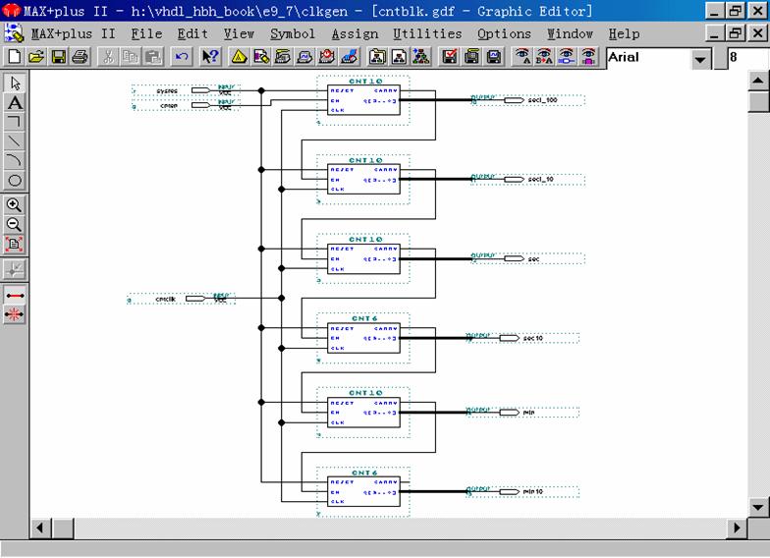This screenshot has height=558, width=770.
Task: Open the Compiler toolbar icon
Action: 283,57
